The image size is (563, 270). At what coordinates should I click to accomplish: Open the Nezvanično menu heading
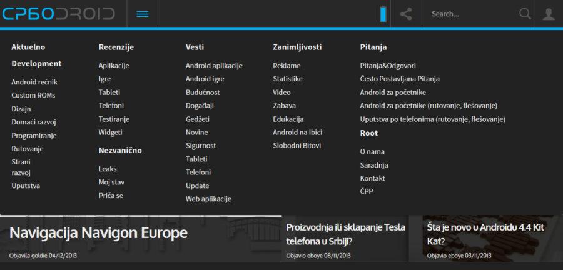click(120, 150)
